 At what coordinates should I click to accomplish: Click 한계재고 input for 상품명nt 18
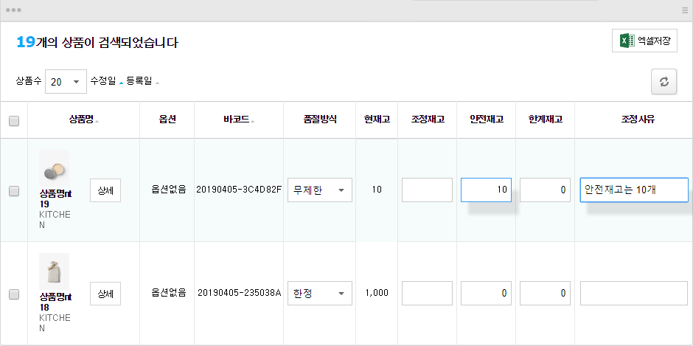click(545, 293)
